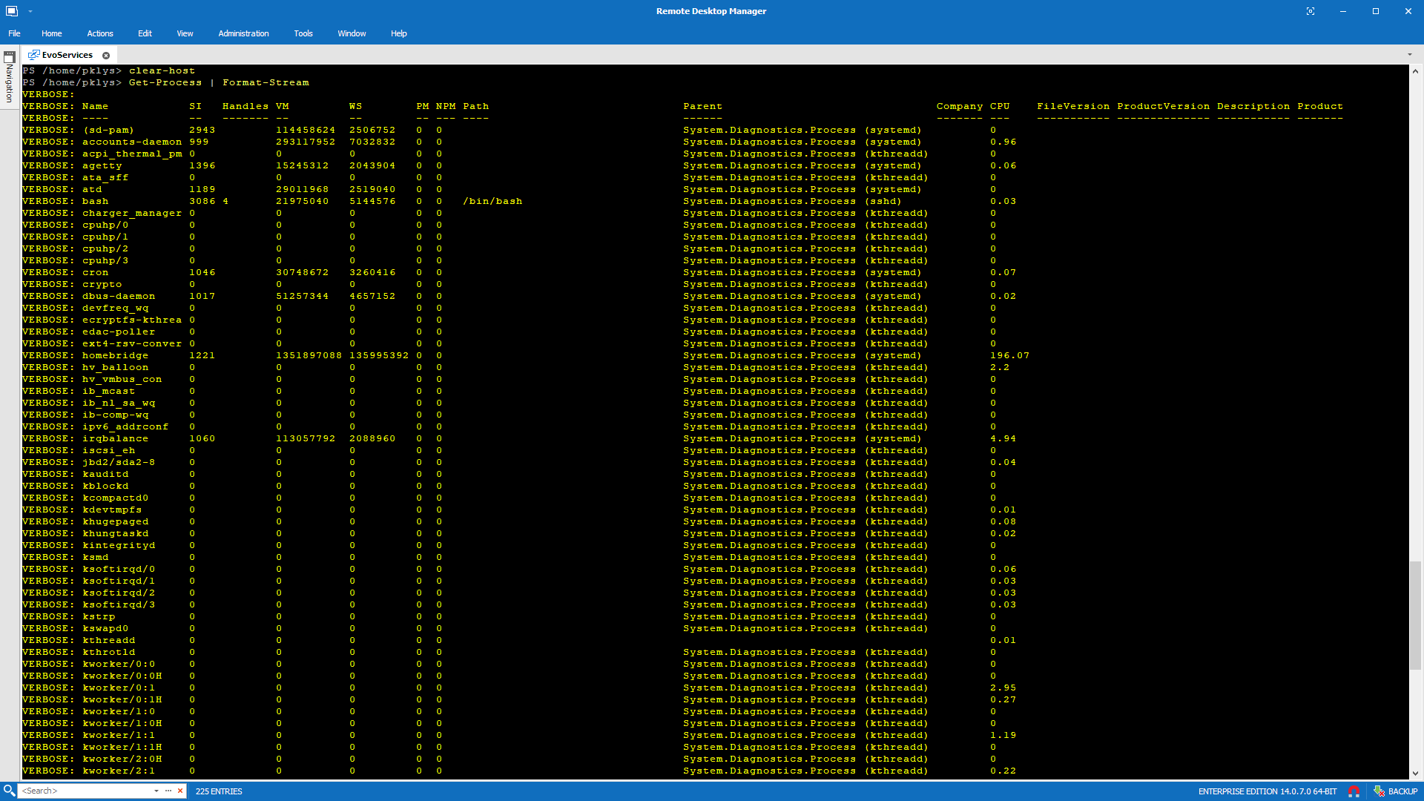Click the fullscreen icon in the title bar
Screen dimensions: 1424x801
click(1311, 11)
